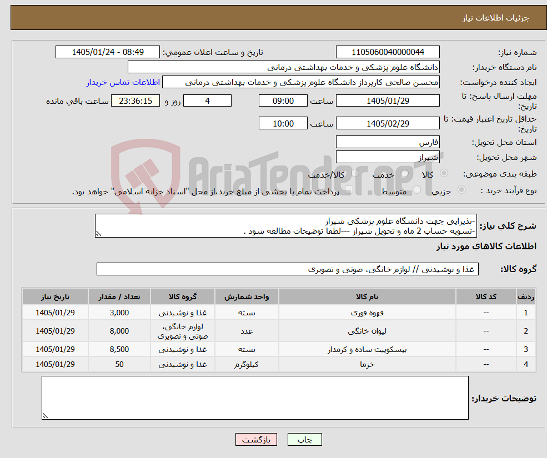Click the quantity 8,500 cell
The image size is (547, 458).
coord(119,349)
